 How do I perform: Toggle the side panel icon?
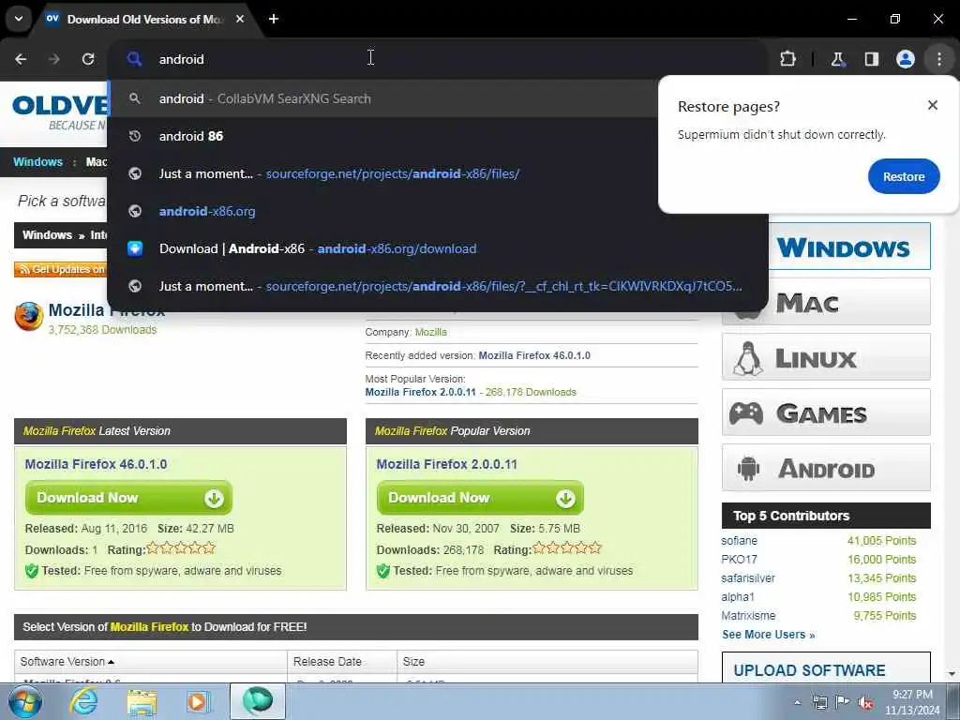pos(871,59)
